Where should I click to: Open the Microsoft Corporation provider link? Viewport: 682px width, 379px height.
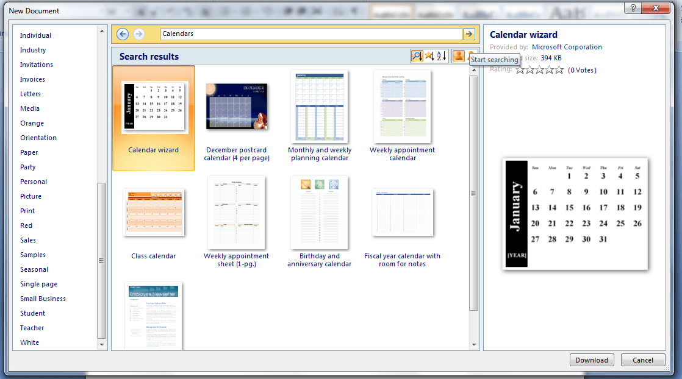click(567, 47)
